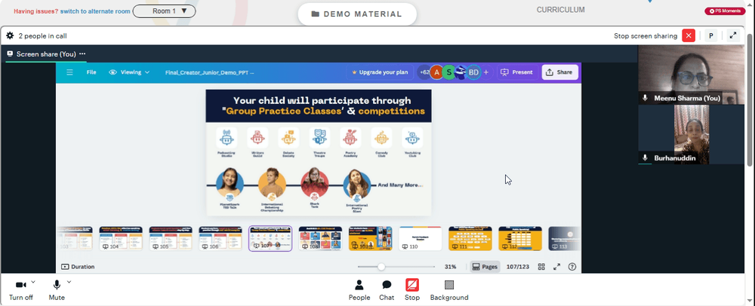This screenshot has height=306, width=755.
Task: Open Duration panel button
Action: (78, 267)
